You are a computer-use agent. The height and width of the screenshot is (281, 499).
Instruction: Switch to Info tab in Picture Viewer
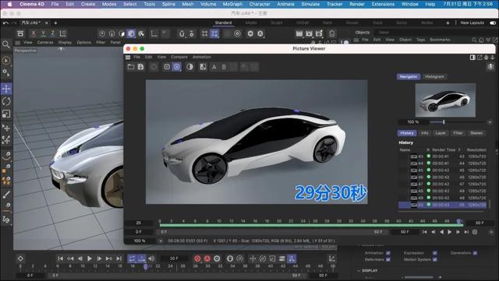(424, 133)
